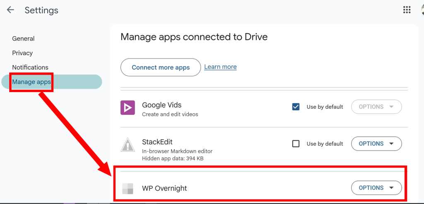Open the Options dropdown for Google Vids

click(x=376, y=107)
